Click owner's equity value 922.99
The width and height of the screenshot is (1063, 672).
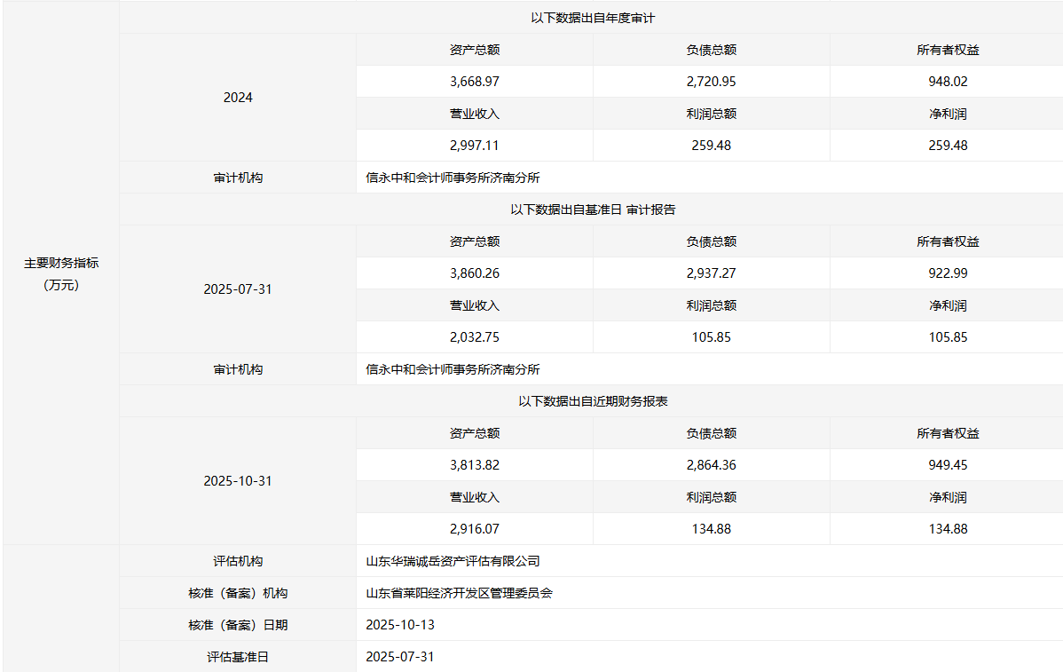pyautogui.click(x=948, y=273)
